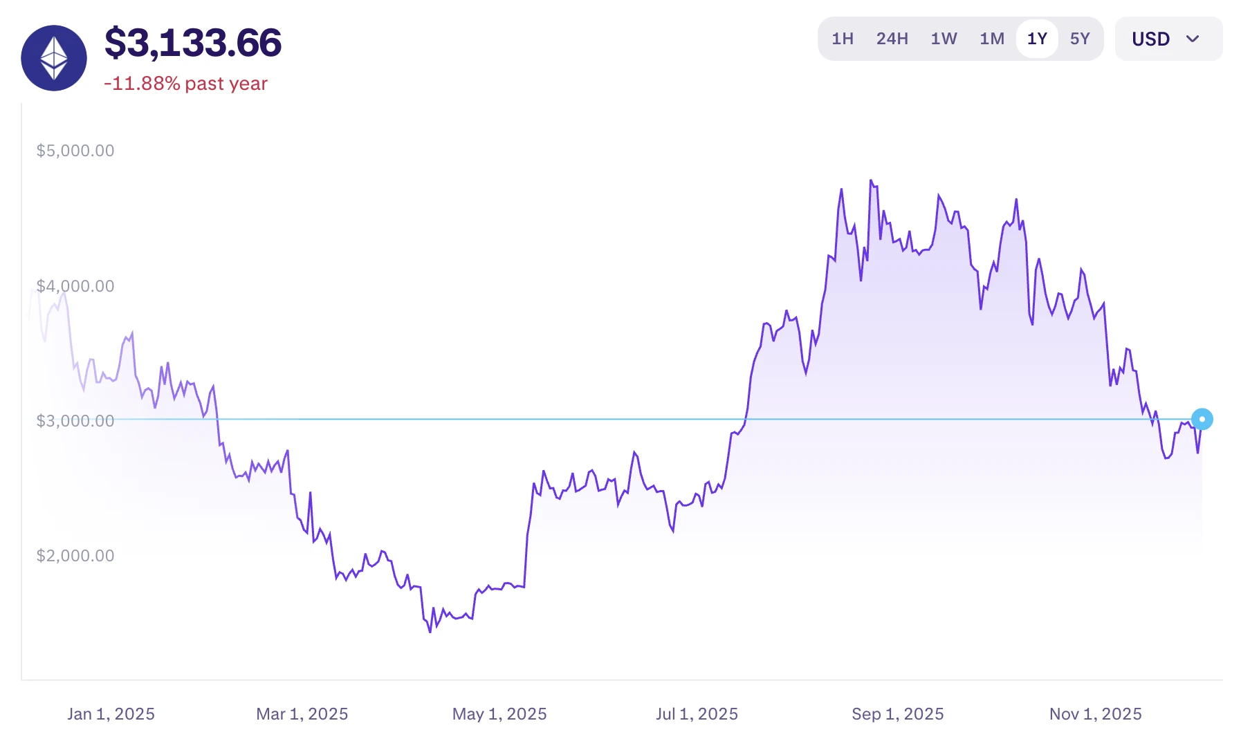The image size is (1241, 741).
Task: Click the -11.88% past year label
Action: (185, 83)
